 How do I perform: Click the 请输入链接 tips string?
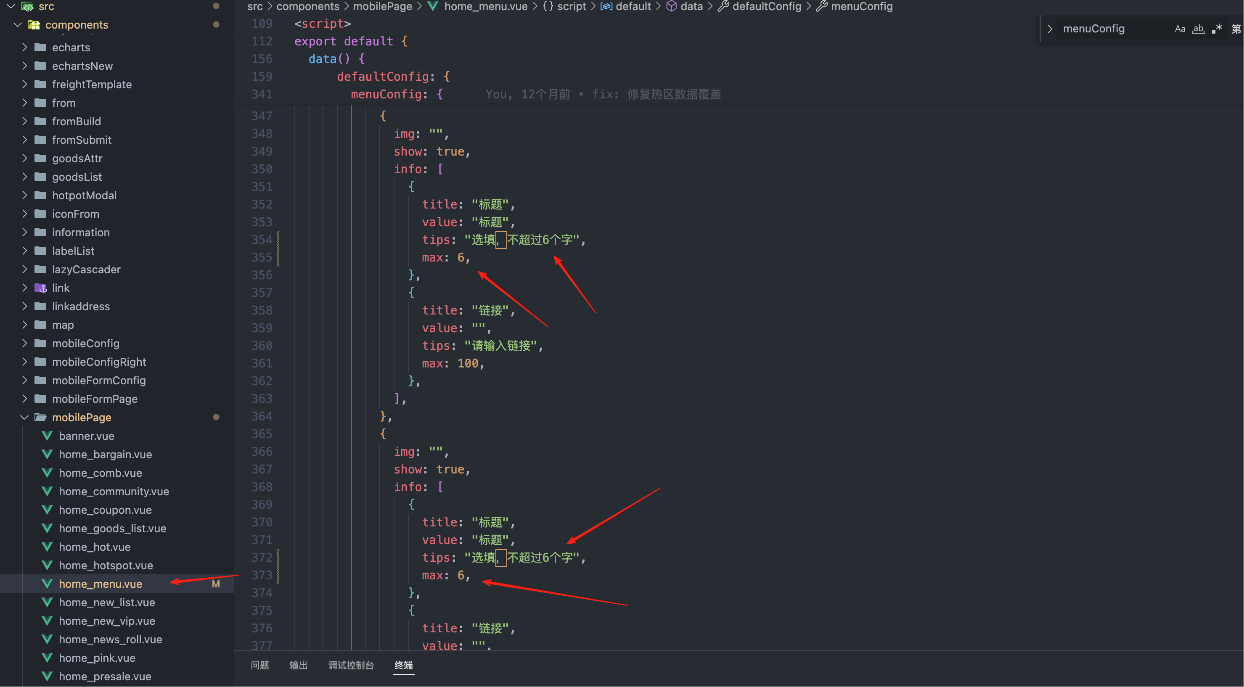click(501, 346)
